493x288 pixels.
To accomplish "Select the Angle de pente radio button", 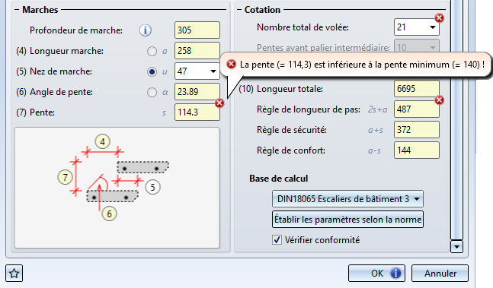I will 152,92.
